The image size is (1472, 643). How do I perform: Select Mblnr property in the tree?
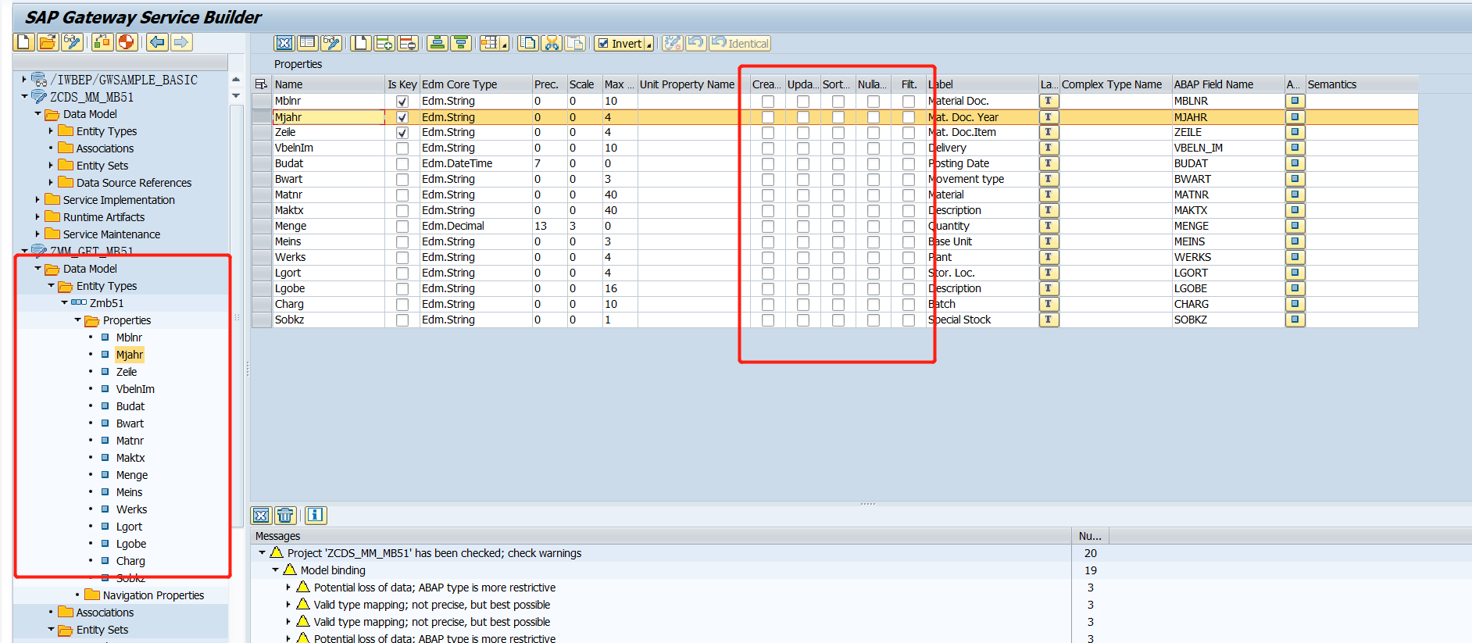(x=129, y=338)
